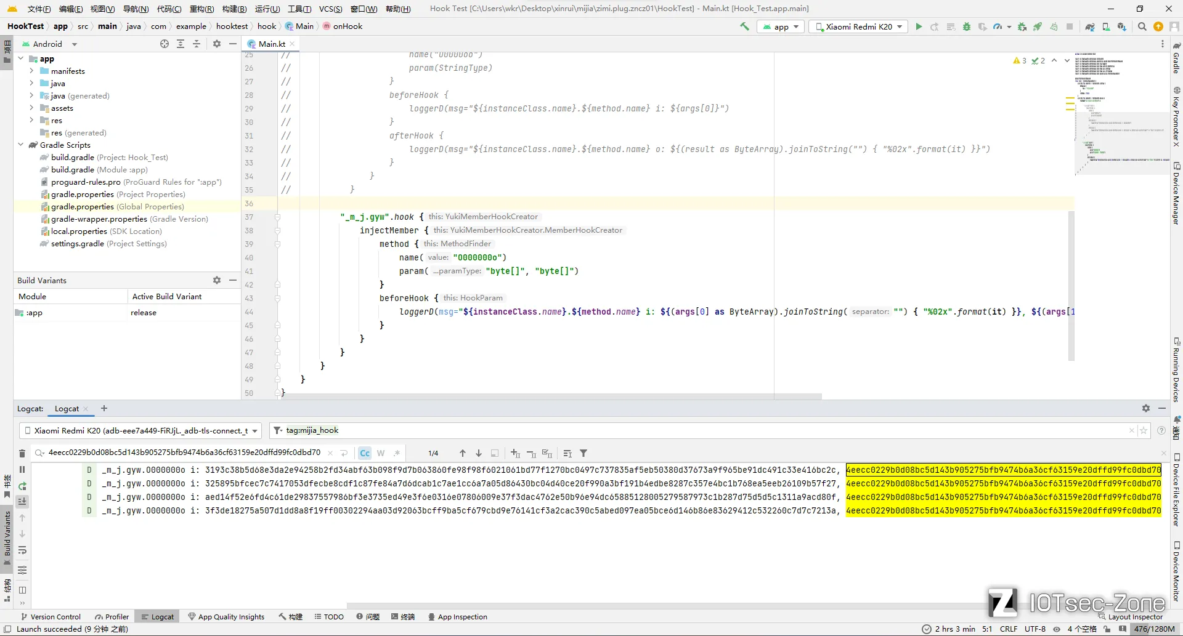
Task: Open the Profiler tool window tab
Action: [112, 616]
